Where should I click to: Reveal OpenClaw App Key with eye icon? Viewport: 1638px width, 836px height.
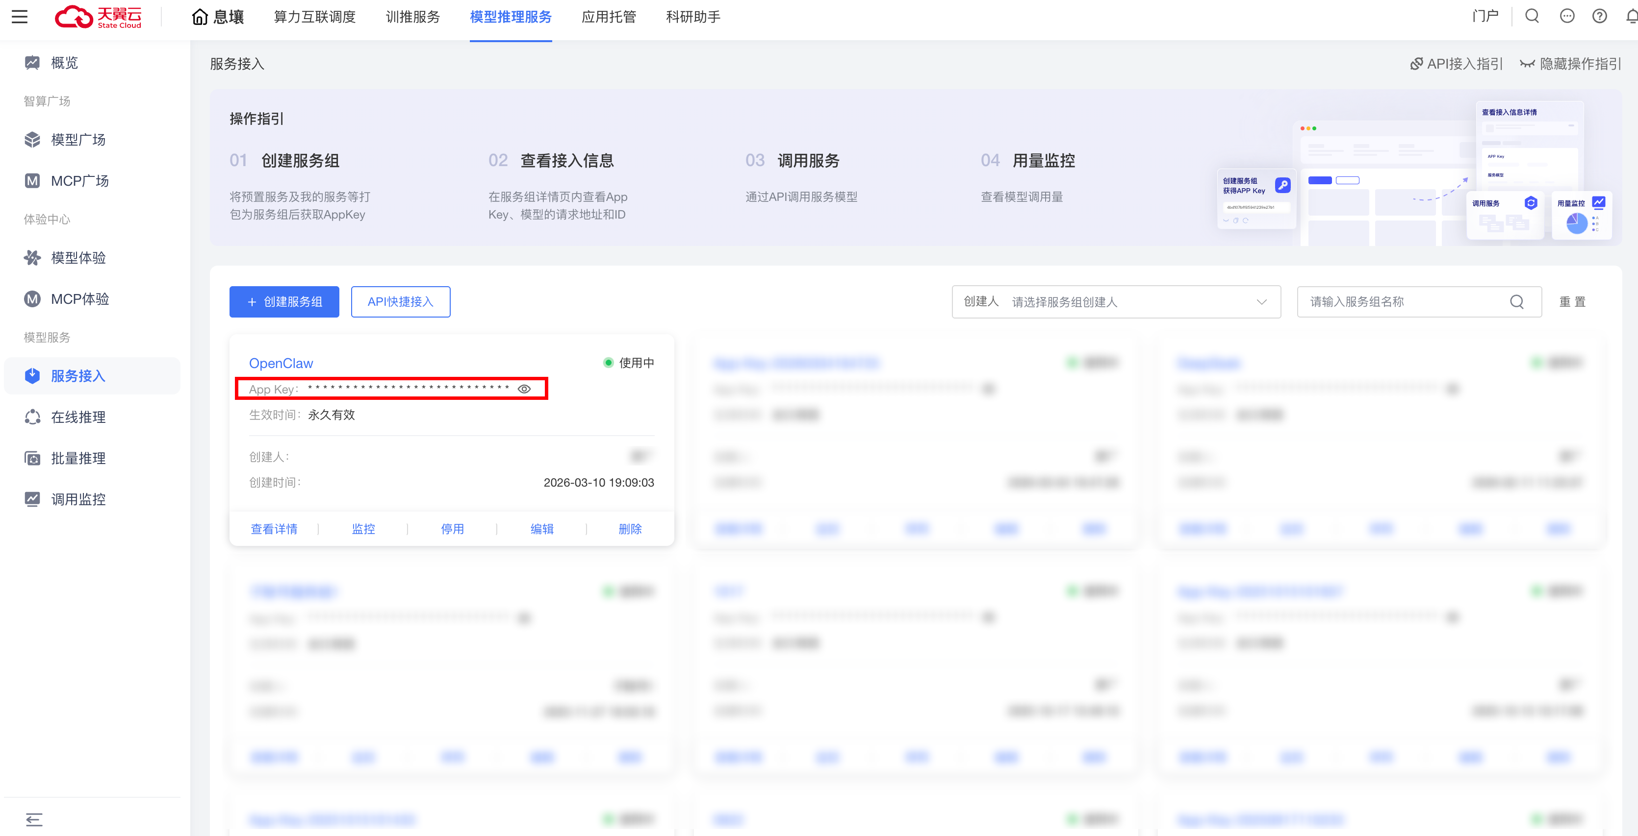coord(524,389)
